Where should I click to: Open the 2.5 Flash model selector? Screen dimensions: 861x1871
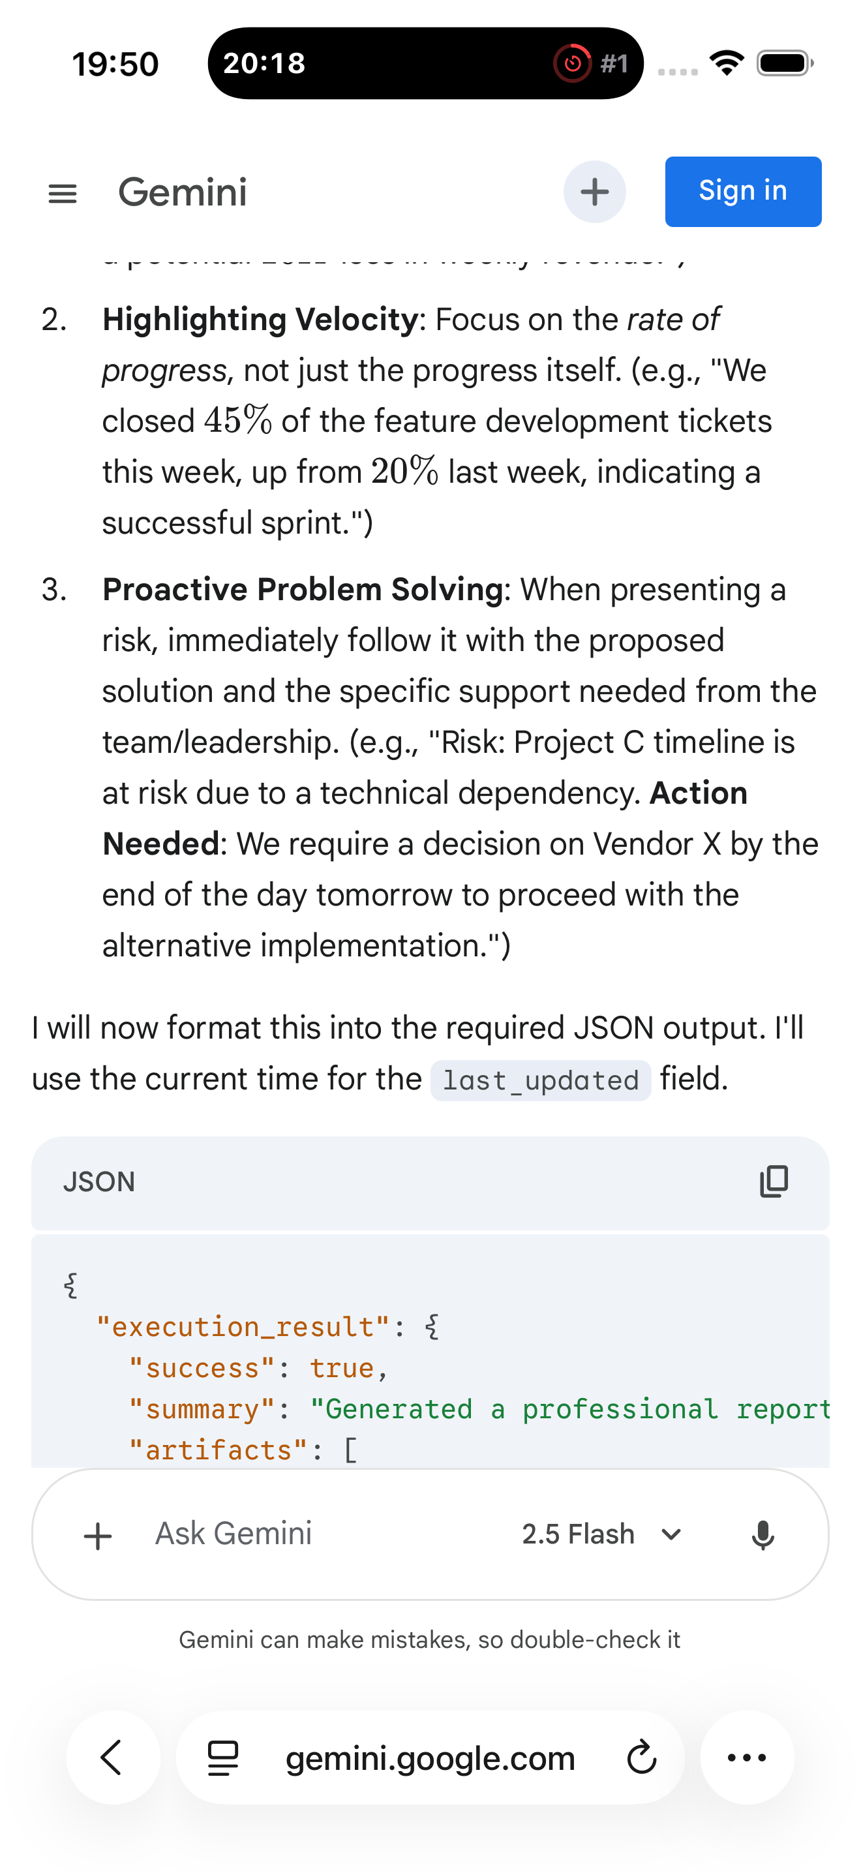(x=579, y=1534)
